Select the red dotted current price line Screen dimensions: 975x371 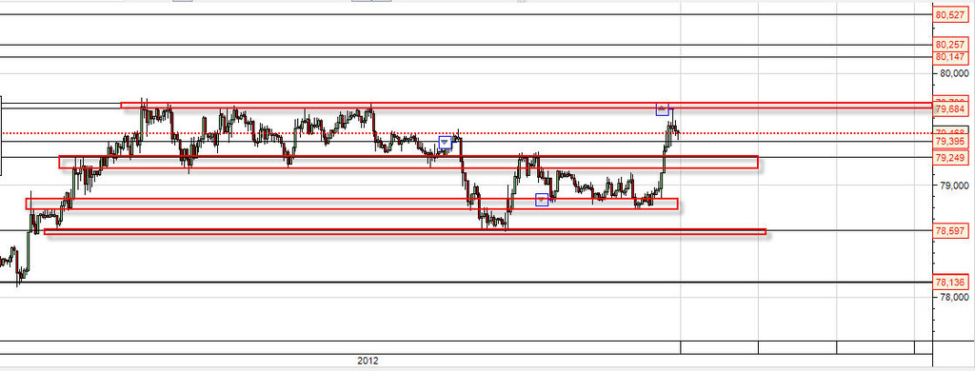(467, 133)
